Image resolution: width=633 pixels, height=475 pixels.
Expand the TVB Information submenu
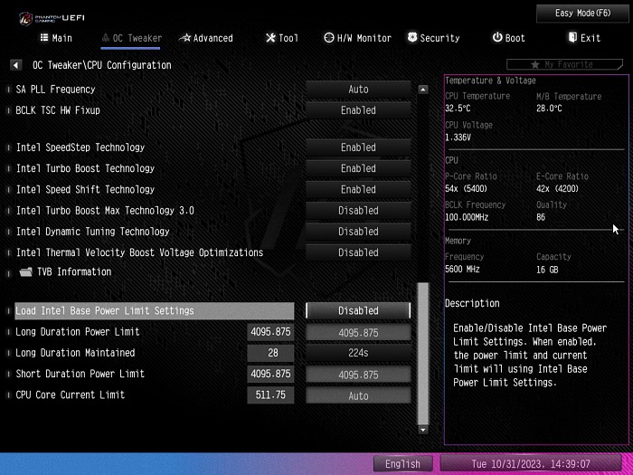(x=74, y=271)
